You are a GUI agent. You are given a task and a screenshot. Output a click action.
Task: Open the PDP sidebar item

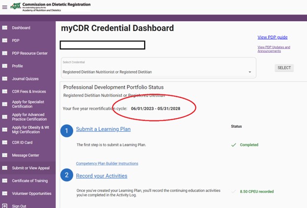16,40
